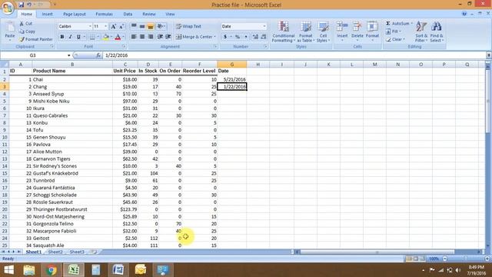Screen dimensions: 492x277
Task: Switch to the Formulas tab
Action: (105, 14)
